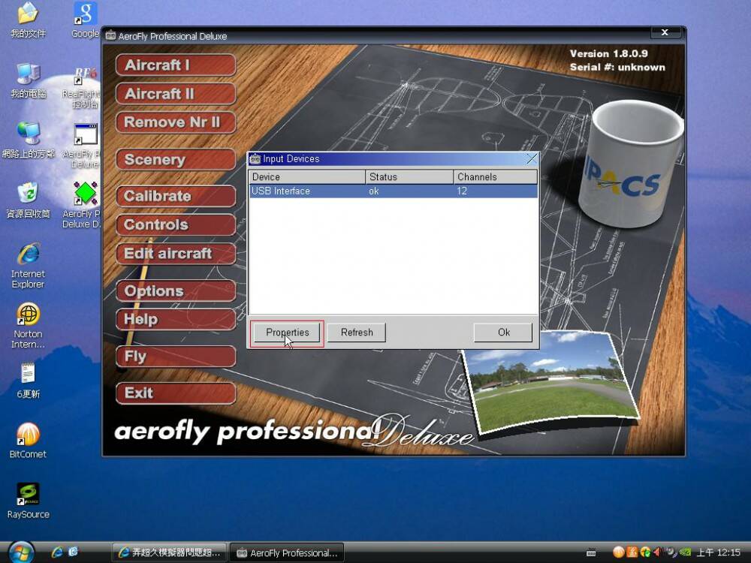Open the Controls menu entry
This screenshot has height=563, width=751.
(176, 225)
